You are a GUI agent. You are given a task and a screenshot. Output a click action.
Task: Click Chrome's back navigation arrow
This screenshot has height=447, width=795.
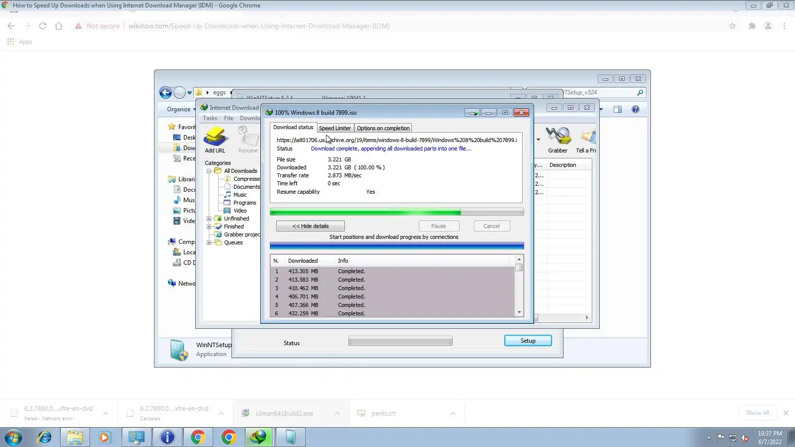click(11, 26)
